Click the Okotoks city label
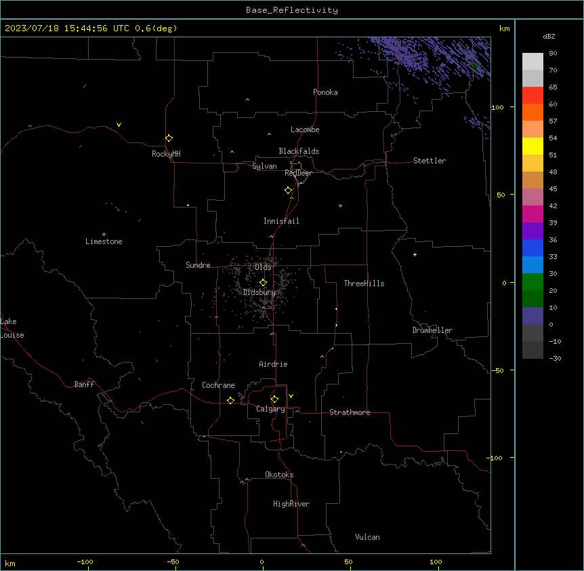This screenshot has height=571, width=584. [x=279, y=475]
